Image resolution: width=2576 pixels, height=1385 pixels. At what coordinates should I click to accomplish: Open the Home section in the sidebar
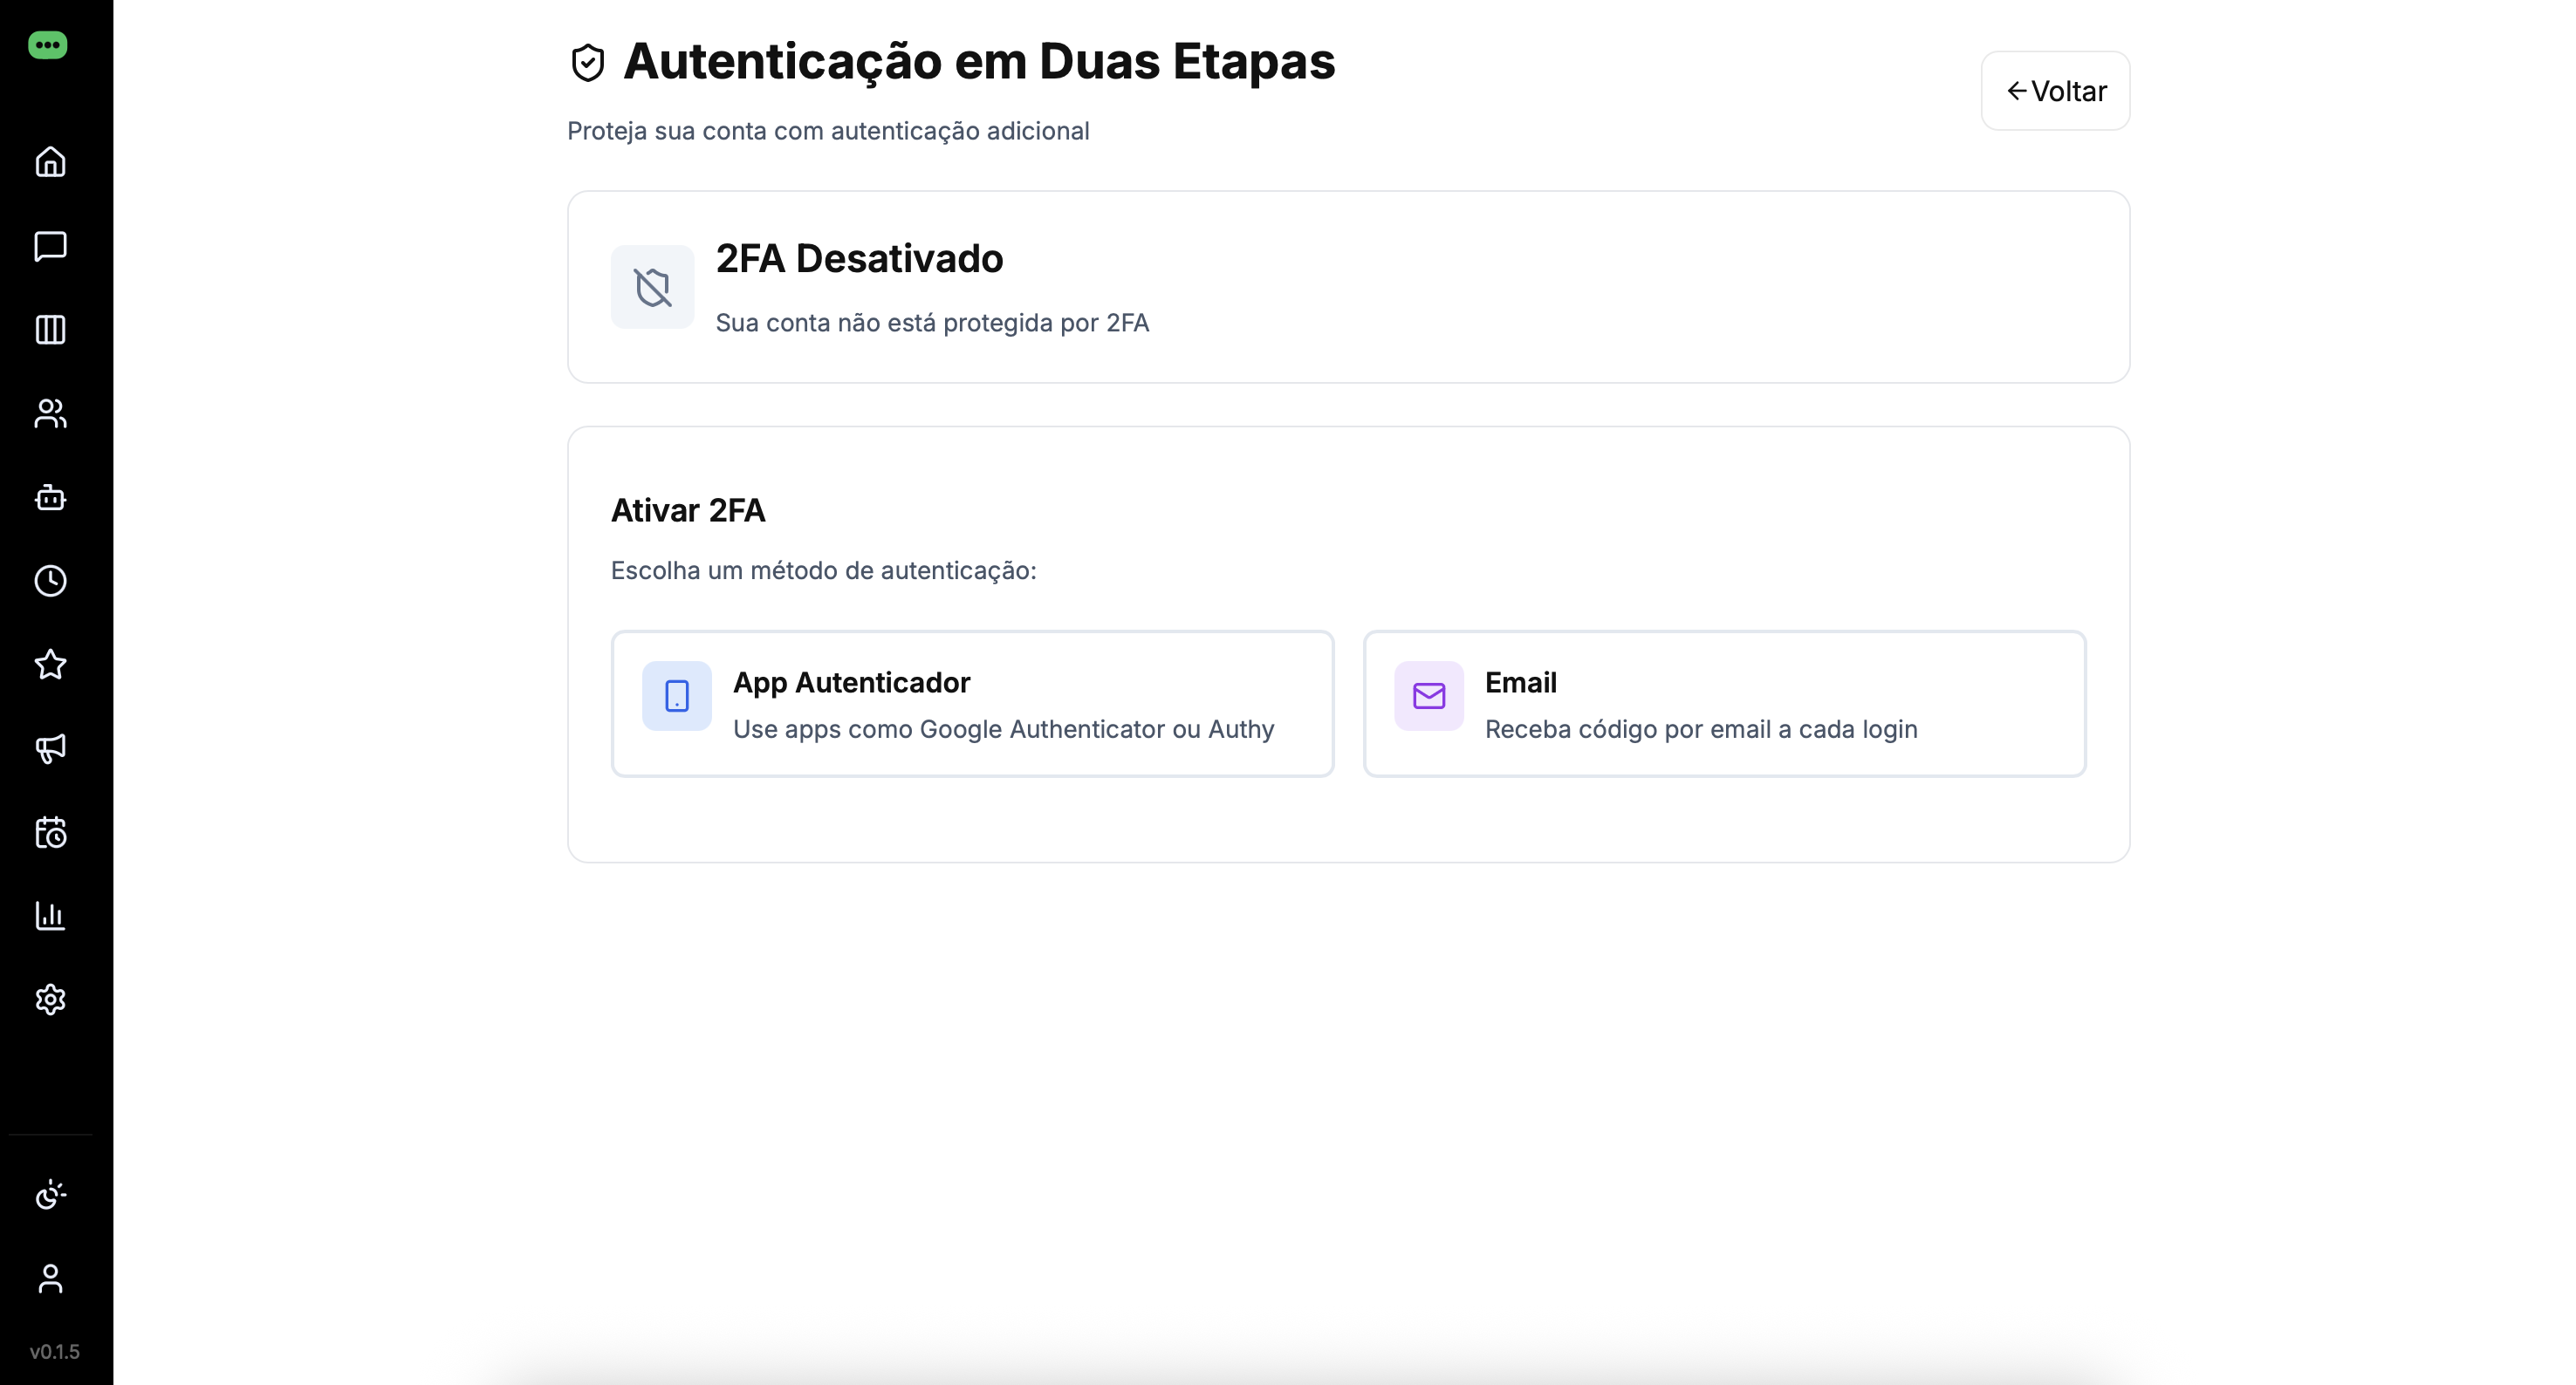pyautogui.click(x=49, y=162)
